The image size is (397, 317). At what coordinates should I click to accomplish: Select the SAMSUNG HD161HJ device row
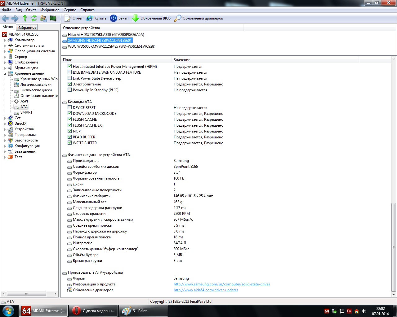100,41
